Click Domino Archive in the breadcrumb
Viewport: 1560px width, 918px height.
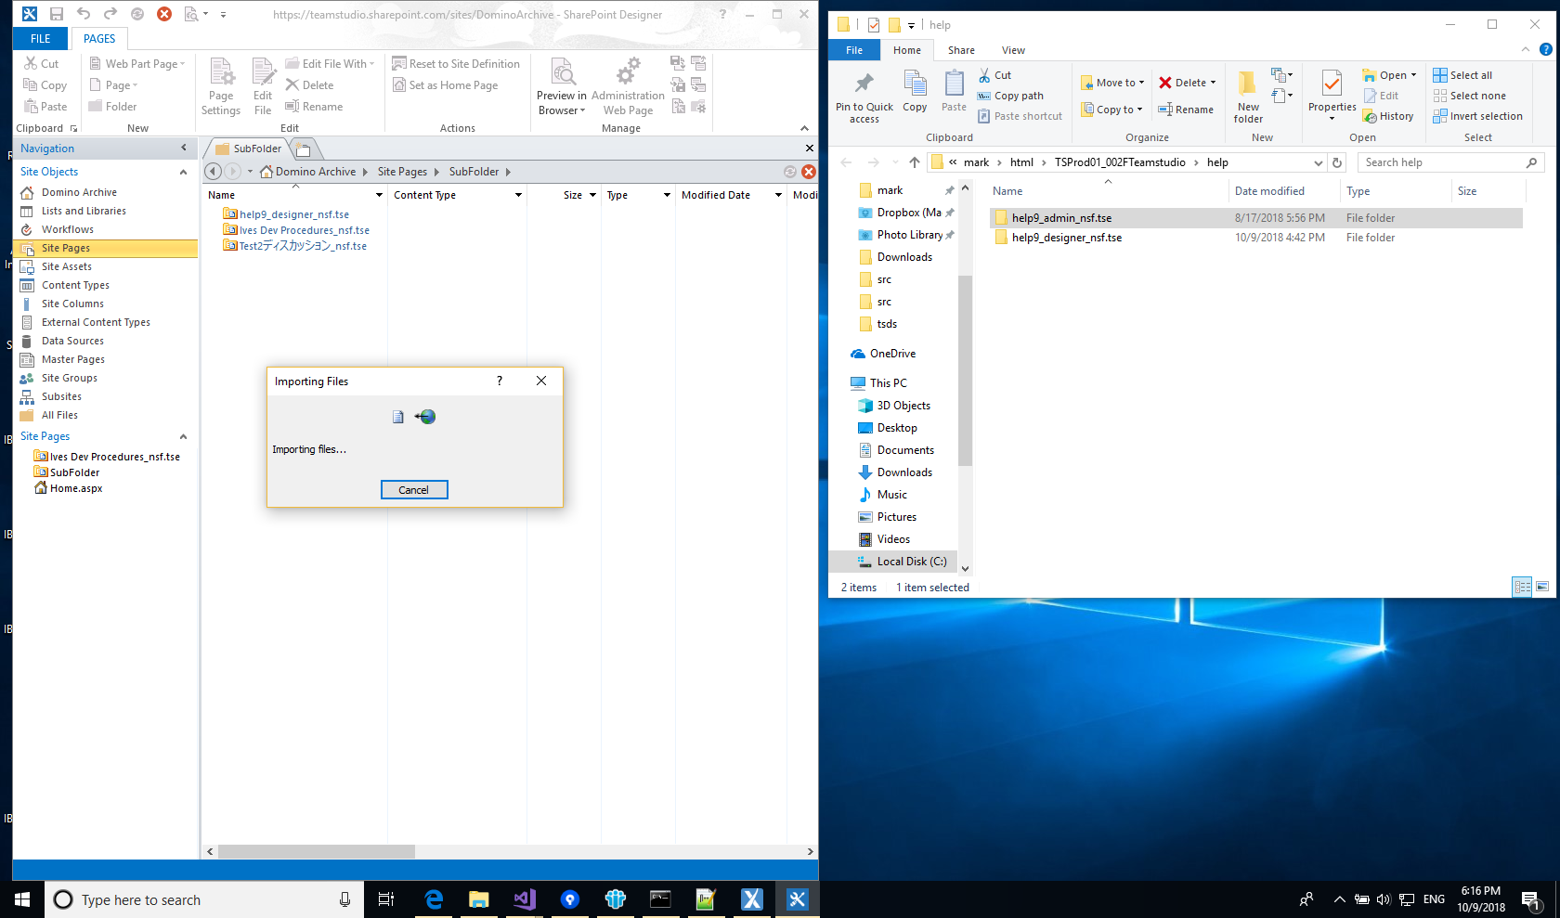click(x=316, y=172)
